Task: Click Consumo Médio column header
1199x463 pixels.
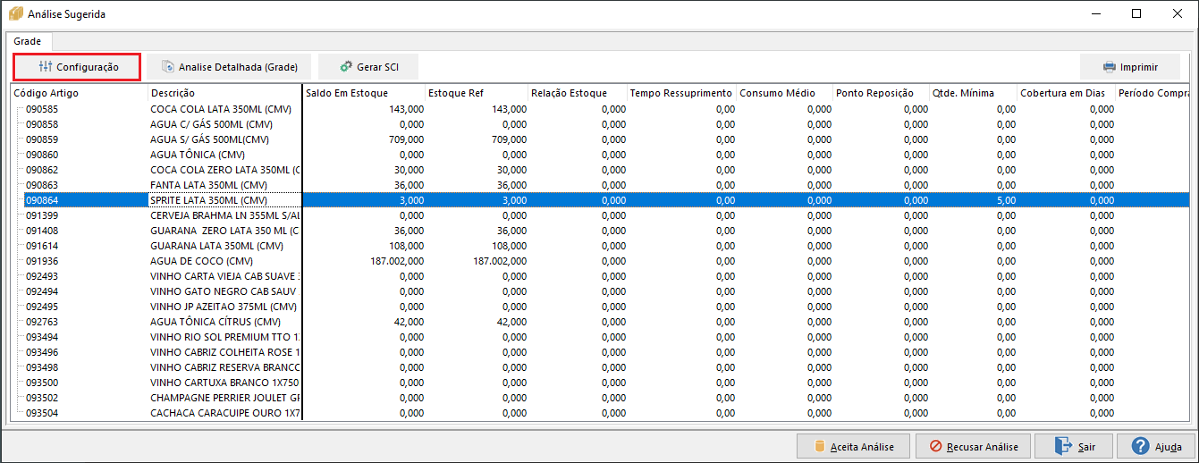Action: (x=784, y=93)
